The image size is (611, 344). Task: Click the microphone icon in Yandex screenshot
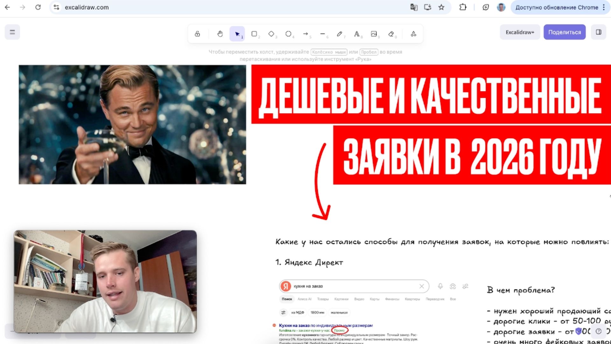pyautogui.click(x=440, y=286)
